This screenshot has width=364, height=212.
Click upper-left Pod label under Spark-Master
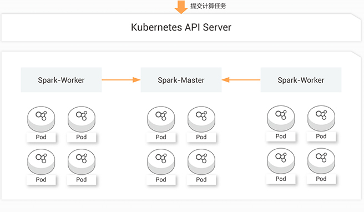161,137
